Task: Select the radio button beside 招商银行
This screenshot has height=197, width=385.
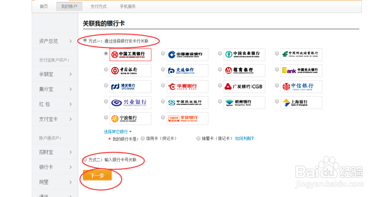Action: click(x=220, y=69)
